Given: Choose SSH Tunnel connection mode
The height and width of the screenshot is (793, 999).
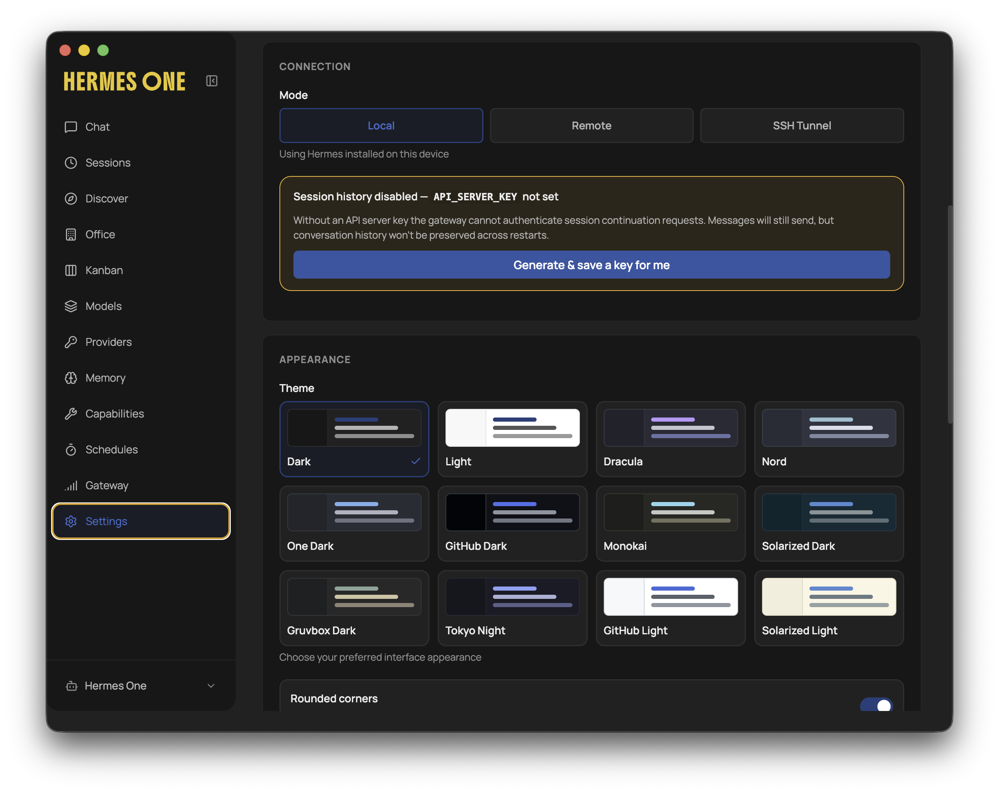Looking at the screenshot, I should pos(802,126).
